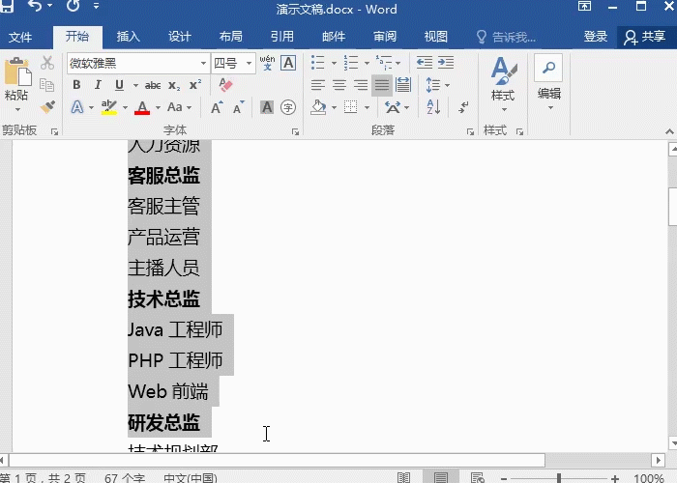Viewport: 677px width, 483px height.
Task: Toggle italic formatting
Action: [98, 85]
